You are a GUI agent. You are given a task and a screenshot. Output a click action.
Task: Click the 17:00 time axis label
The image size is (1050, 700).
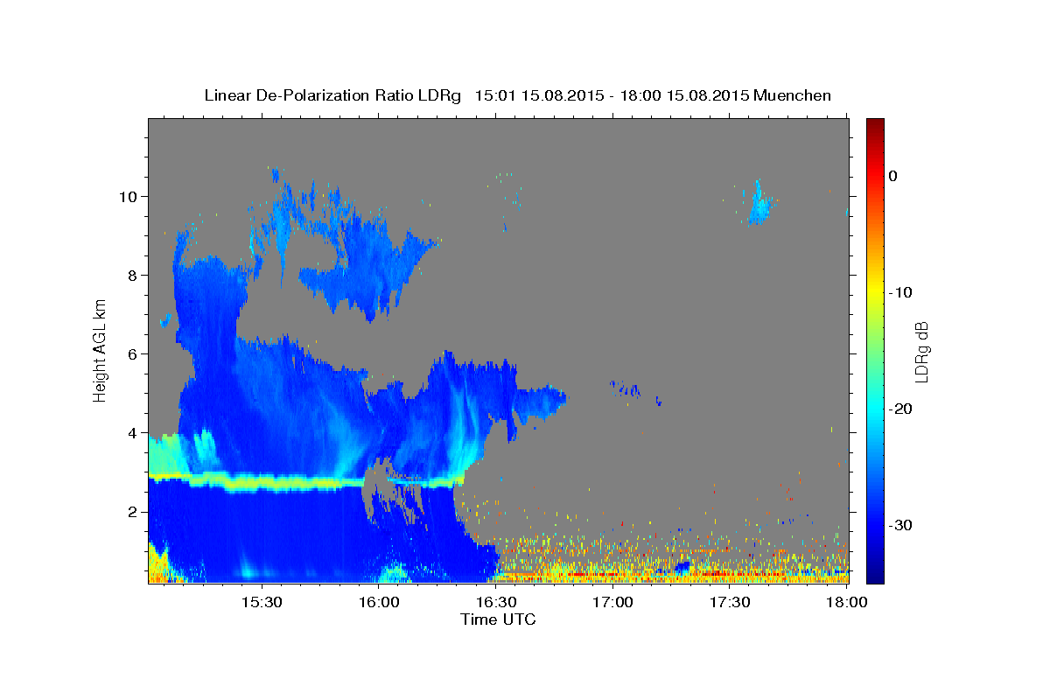coord(613,602)
